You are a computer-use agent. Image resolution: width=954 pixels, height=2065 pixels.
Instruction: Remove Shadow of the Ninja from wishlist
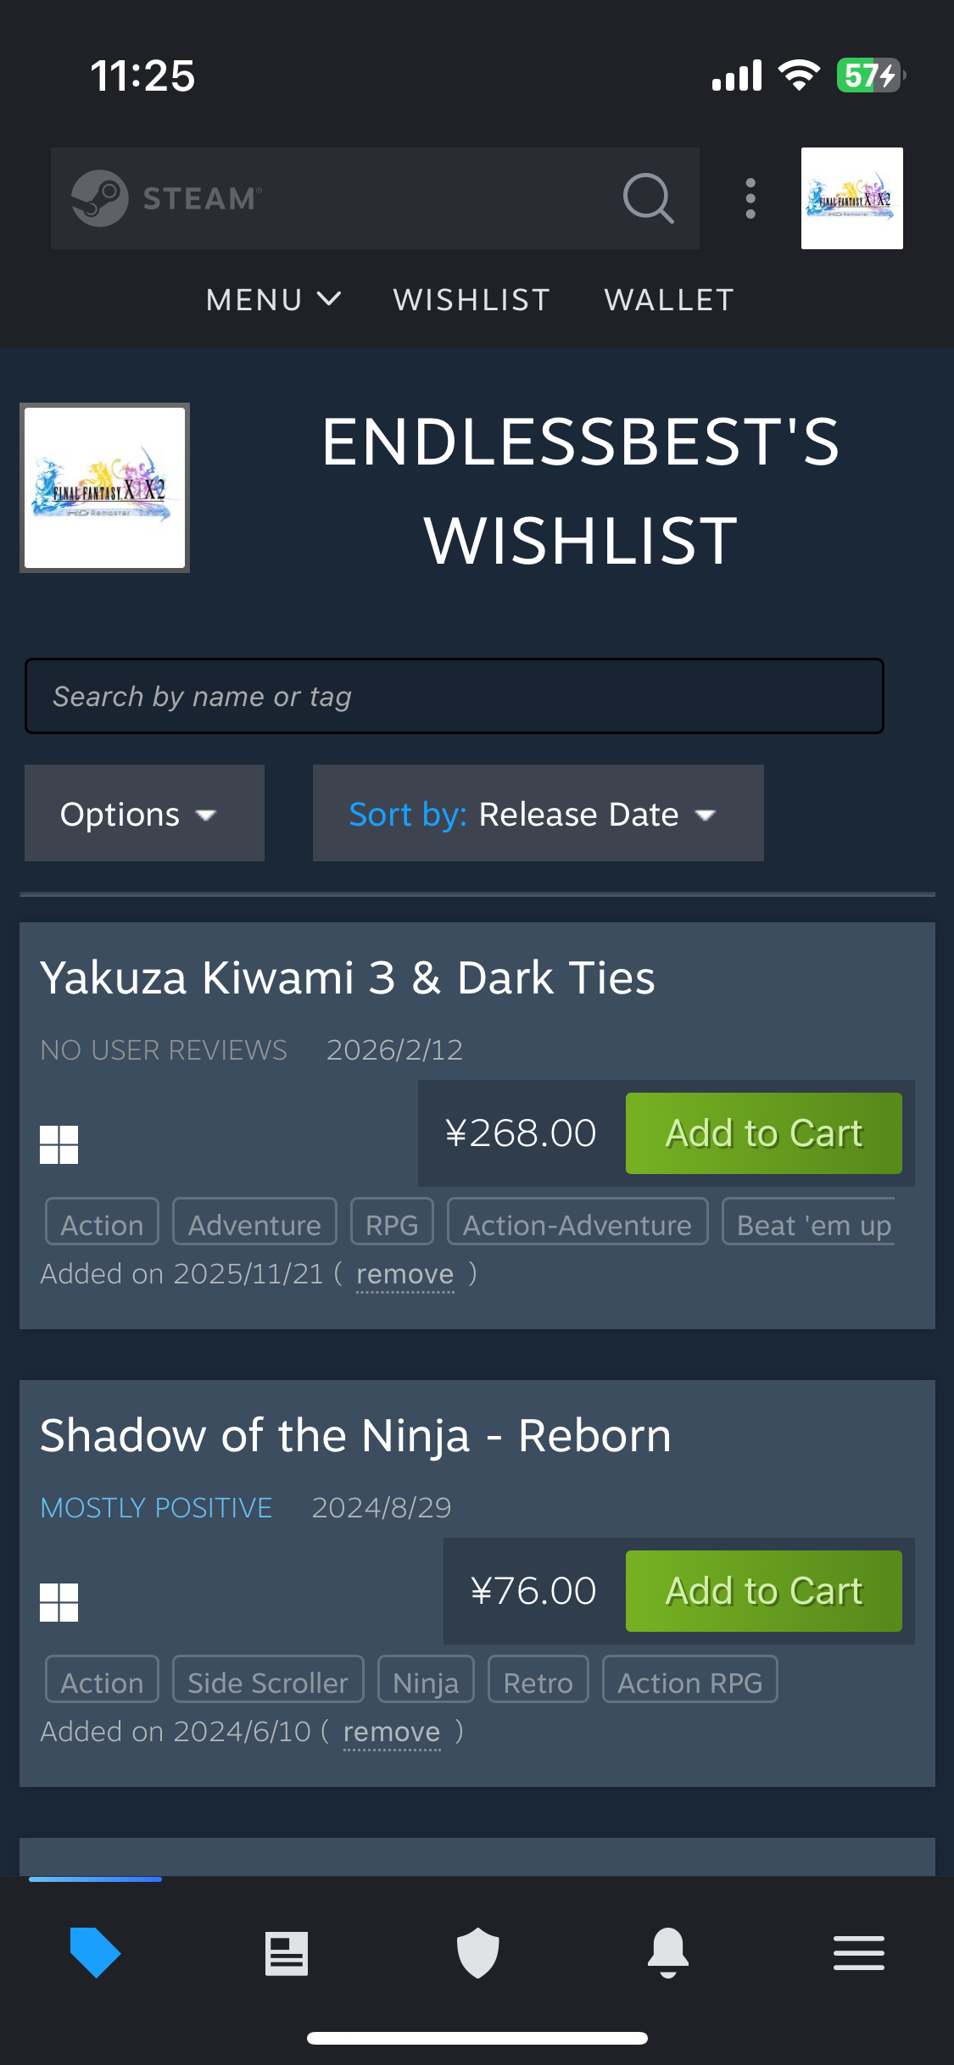391,1732
